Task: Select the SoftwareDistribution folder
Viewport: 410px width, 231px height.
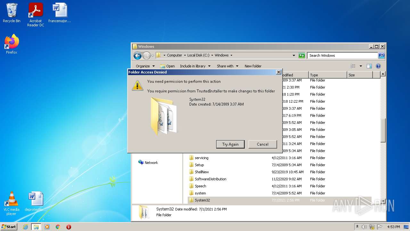Action: (279, 179)
